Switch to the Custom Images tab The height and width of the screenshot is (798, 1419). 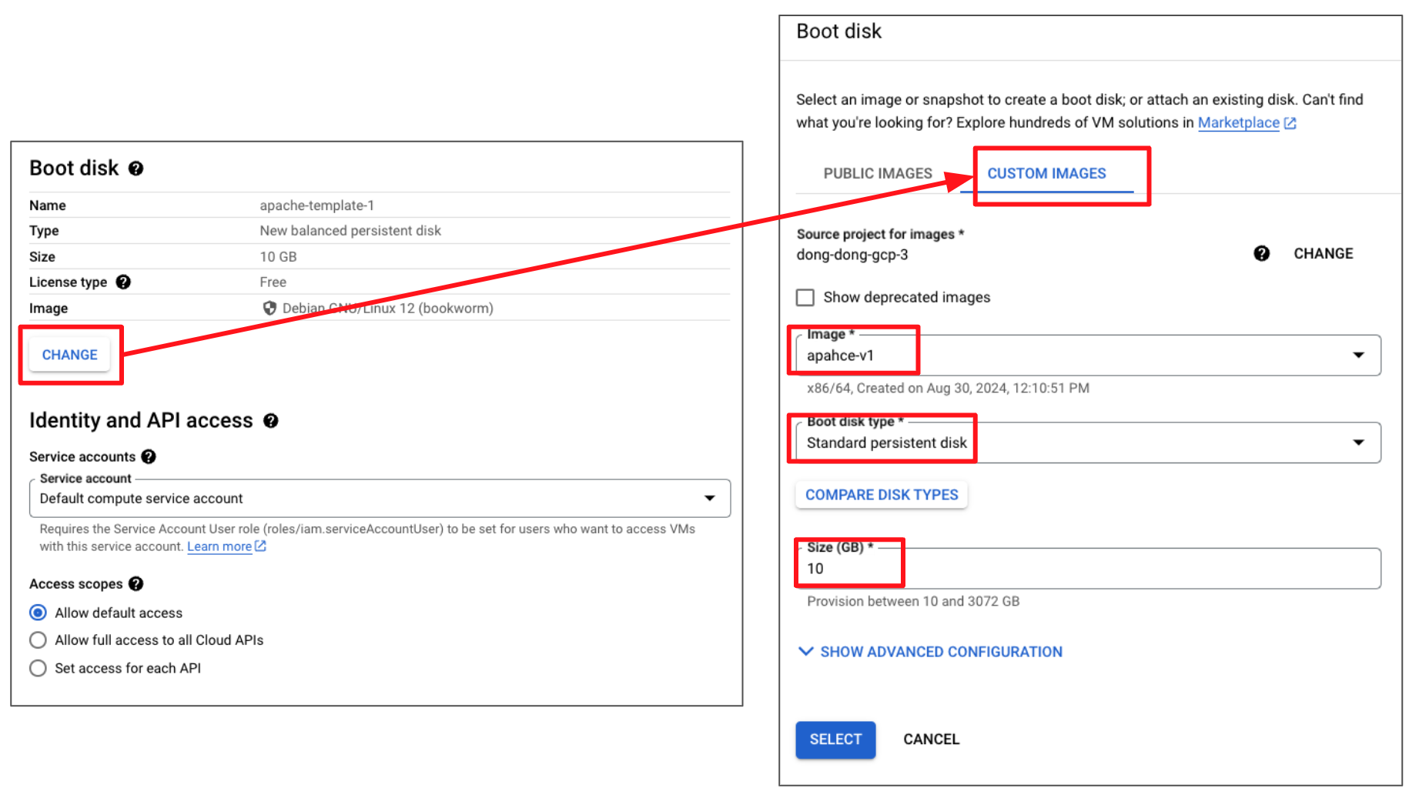pos(1046,174)
